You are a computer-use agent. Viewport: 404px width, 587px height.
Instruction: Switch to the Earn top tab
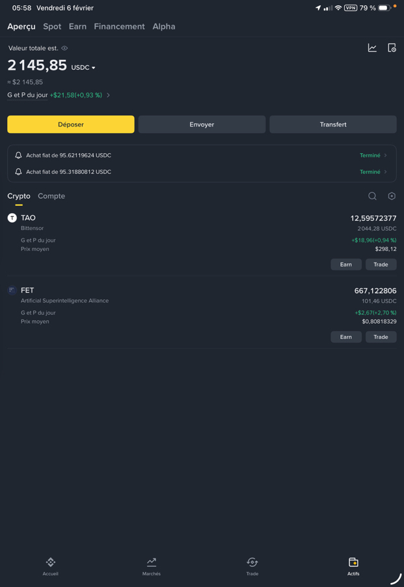77,27
